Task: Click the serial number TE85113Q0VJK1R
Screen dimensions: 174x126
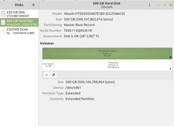Action: [78, 31]
